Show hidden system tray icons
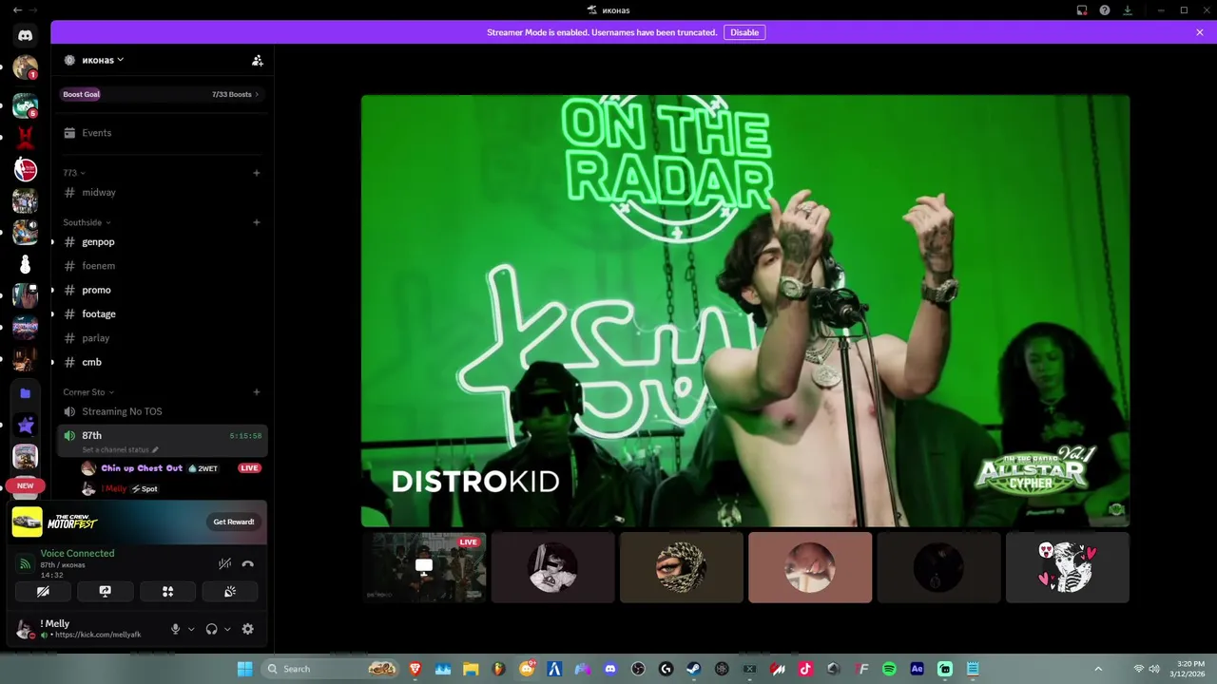Viewport: 1217px width, 684px height. coord(1098,669)
